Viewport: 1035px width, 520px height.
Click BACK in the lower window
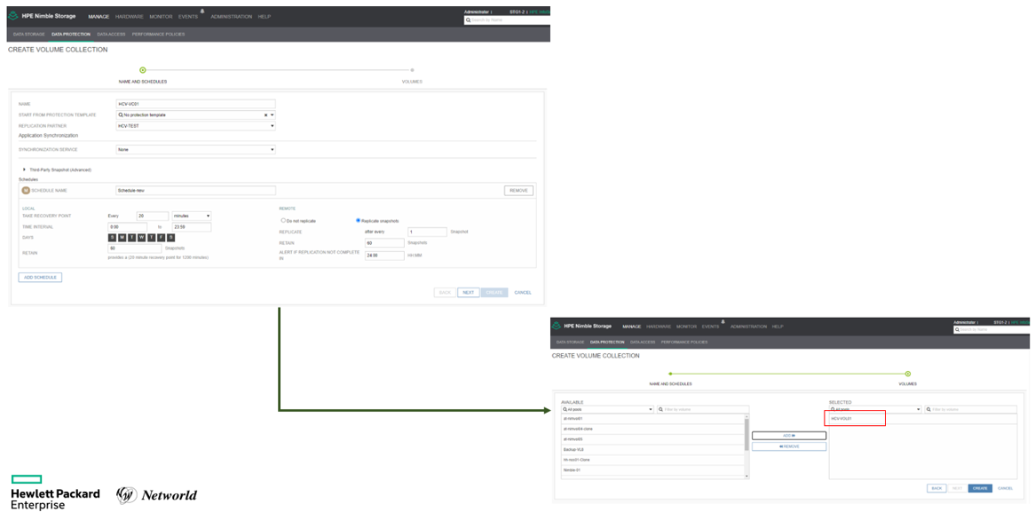coord(936,488)
